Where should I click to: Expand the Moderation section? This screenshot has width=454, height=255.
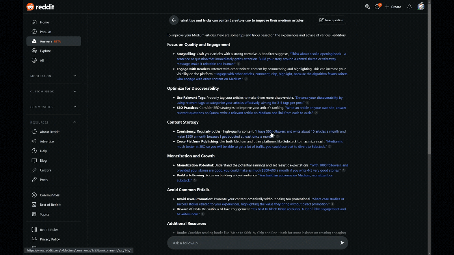54,76
